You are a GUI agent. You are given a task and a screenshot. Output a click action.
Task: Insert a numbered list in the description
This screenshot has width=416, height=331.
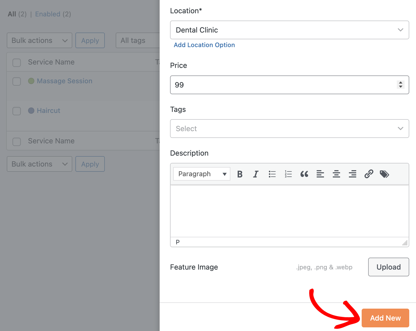(x=288, y=174)
